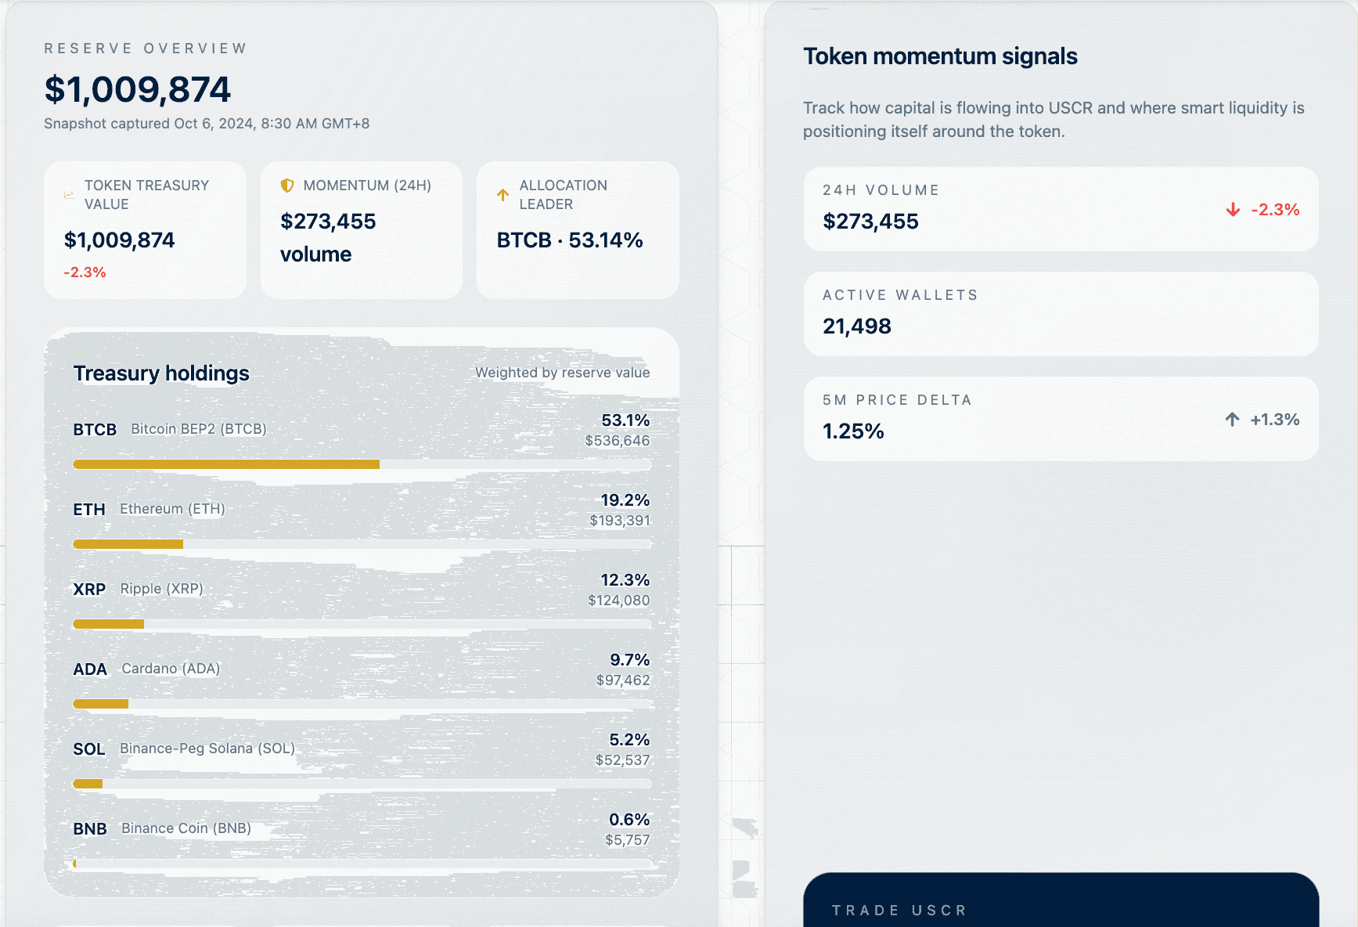Open the Token Treasury Value card
This screenshot has height=927, width=1358.
click(146, 230)
